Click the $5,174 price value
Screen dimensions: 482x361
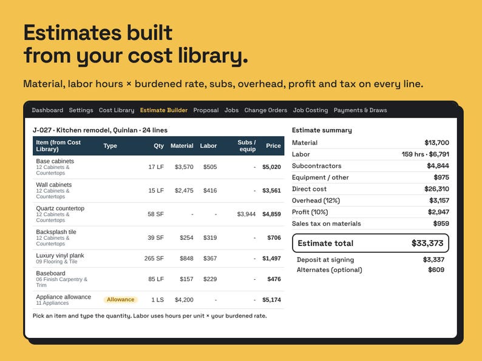click(x=271, y=300)
